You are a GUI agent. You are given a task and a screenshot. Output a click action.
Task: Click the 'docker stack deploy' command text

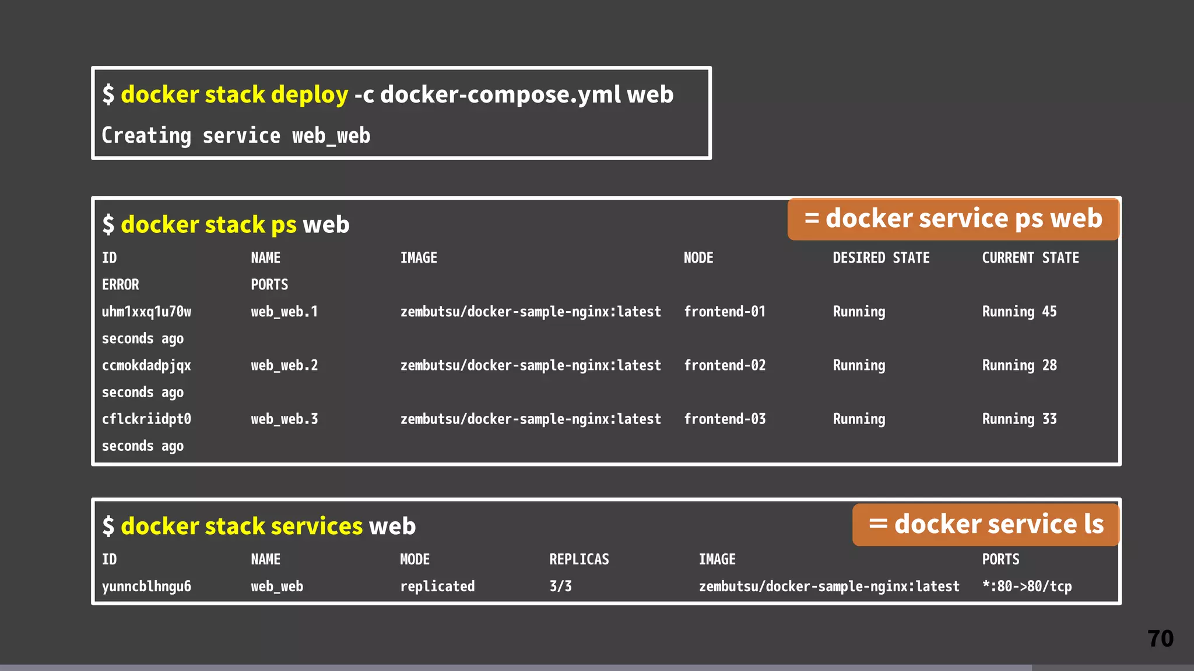pos(234,94)
